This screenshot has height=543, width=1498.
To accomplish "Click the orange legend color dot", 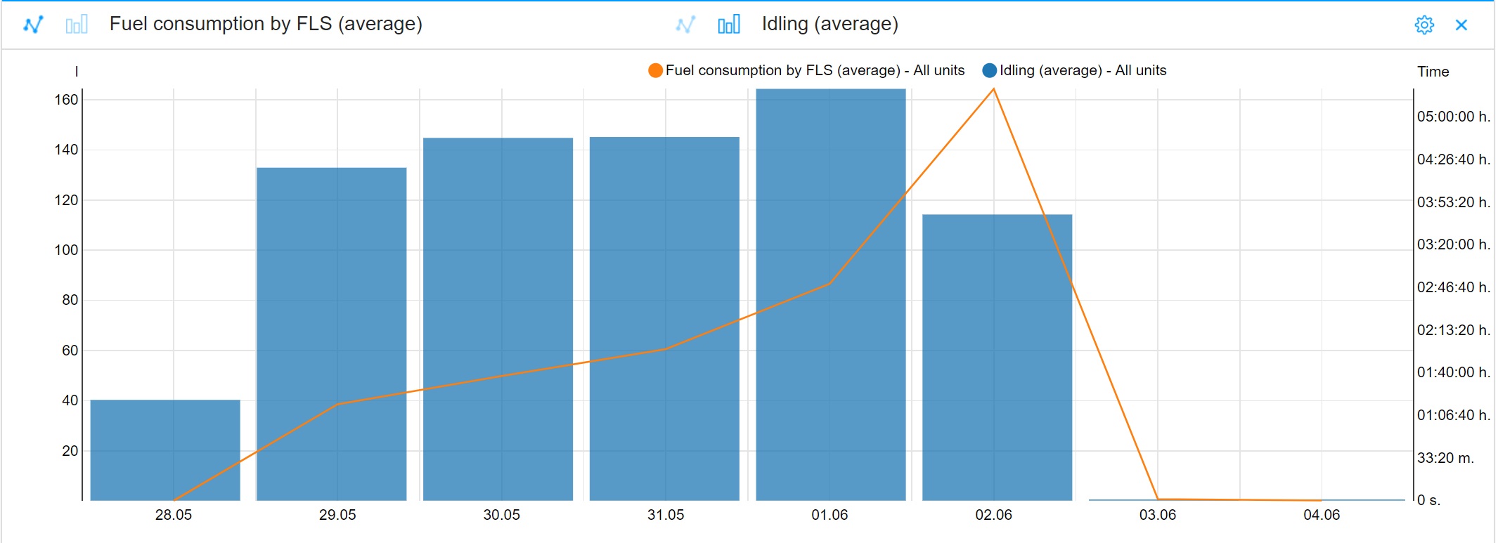I will point(655,70).
